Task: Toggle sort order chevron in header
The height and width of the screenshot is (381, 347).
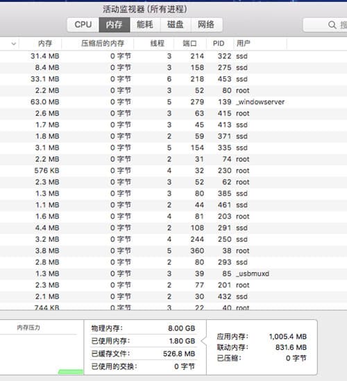Action: click(14, 44)
